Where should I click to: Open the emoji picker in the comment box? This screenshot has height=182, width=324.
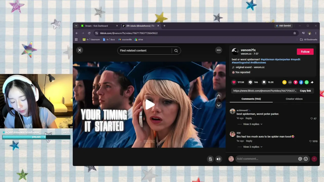pos(306,159)
